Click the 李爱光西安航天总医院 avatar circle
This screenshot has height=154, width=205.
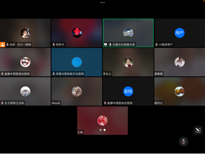pos(77,62)
